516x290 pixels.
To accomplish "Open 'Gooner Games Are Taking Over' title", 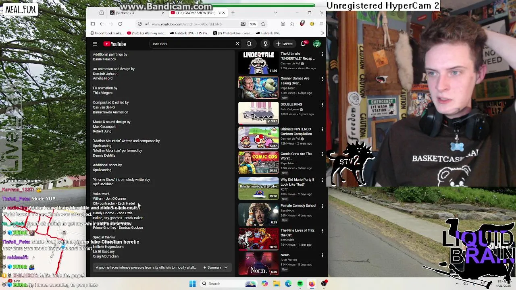I will [295, 81].
